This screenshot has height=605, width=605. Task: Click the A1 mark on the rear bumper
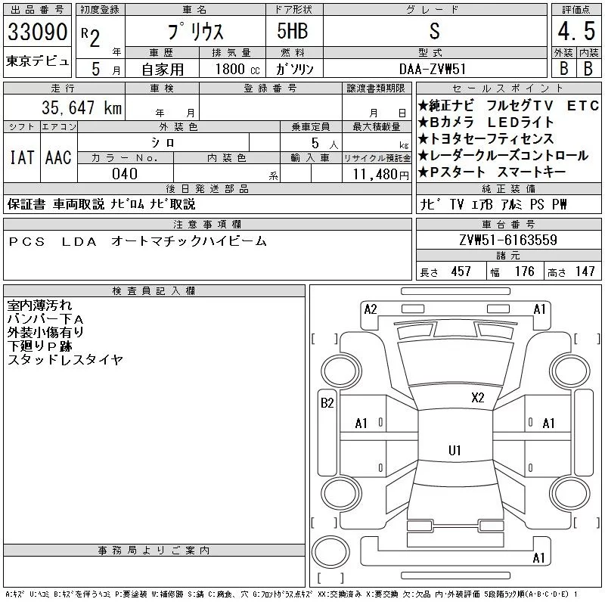(538, 558)
